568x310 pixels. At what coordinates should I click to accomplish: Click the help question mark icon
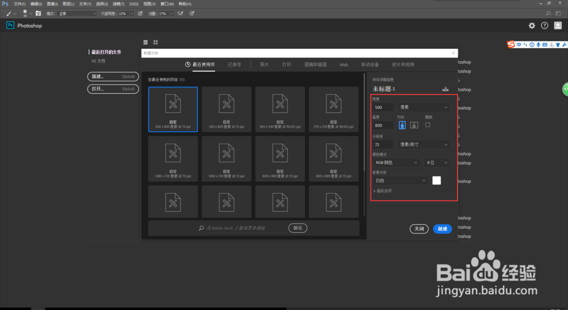545,26
